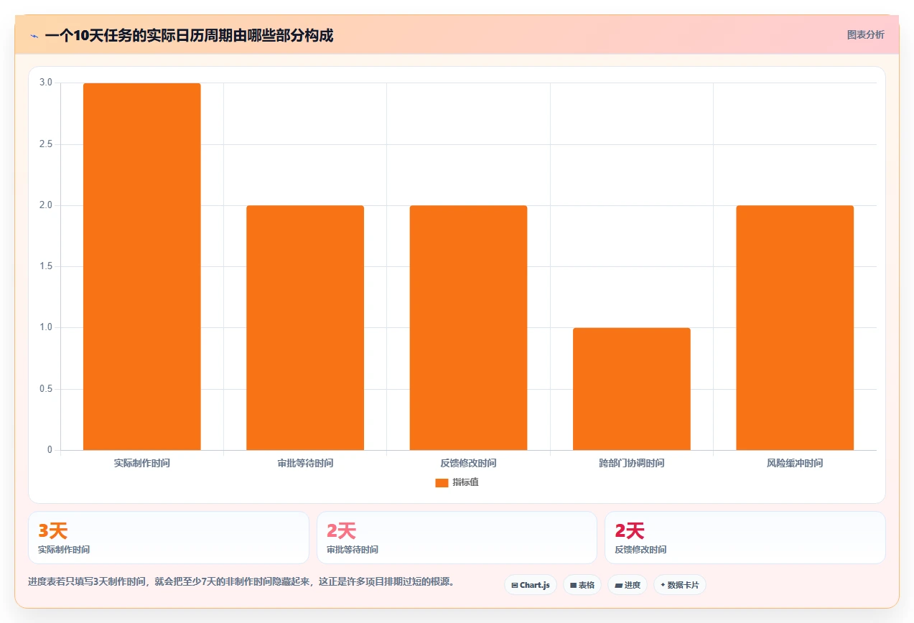Click the lightning icon beside the title
The image size is (914, 623).
point(34,35)
